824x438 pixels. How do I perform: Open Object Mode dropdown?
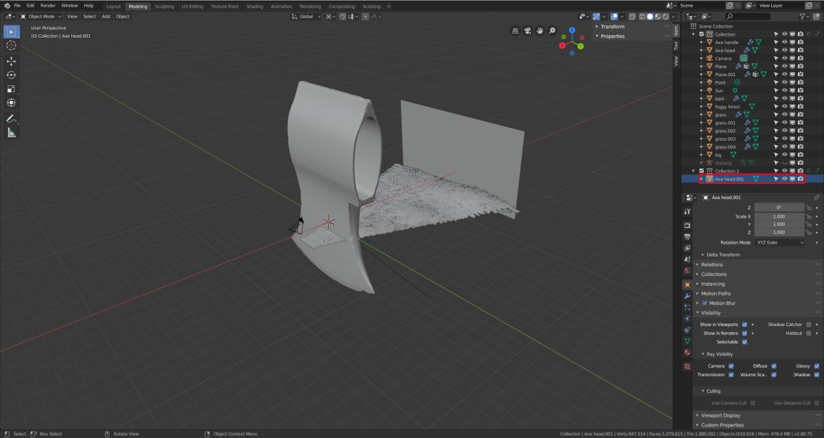[x=41, y=16]
